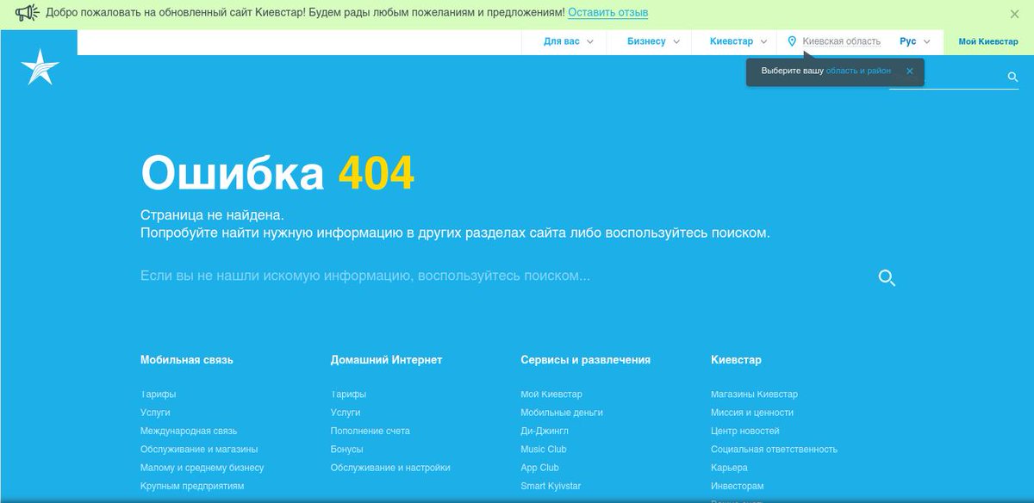Open the 'Мобильная связь' section heading
Screen dimensions: 1034x503
(x=187, y=360)
